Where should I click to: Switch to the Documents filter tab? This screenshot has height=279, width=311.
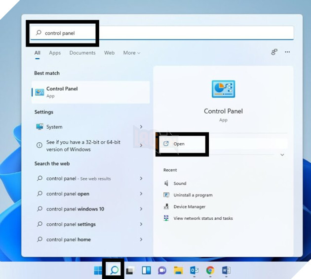tap(82, 53)
